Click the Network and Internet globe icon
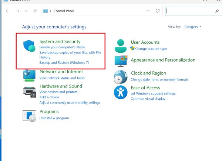 29,75
